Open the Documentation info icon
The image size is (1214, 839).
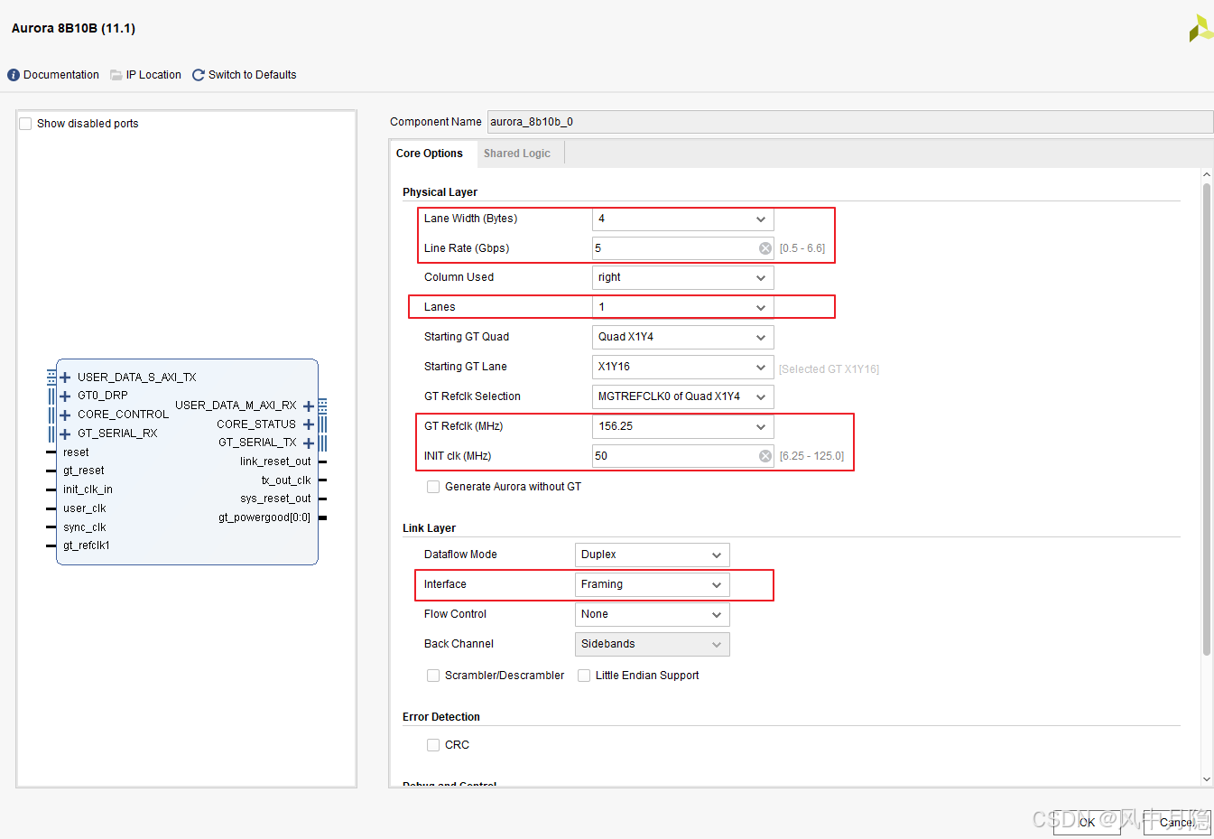[x=14, y=75]
